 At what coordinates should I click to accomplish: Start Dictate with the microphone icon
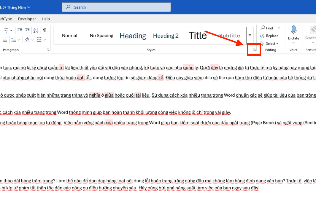293,30
